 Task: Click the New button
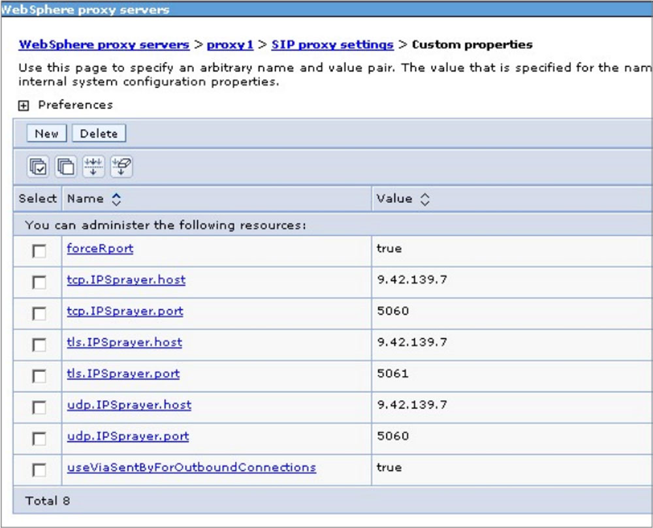46,134
